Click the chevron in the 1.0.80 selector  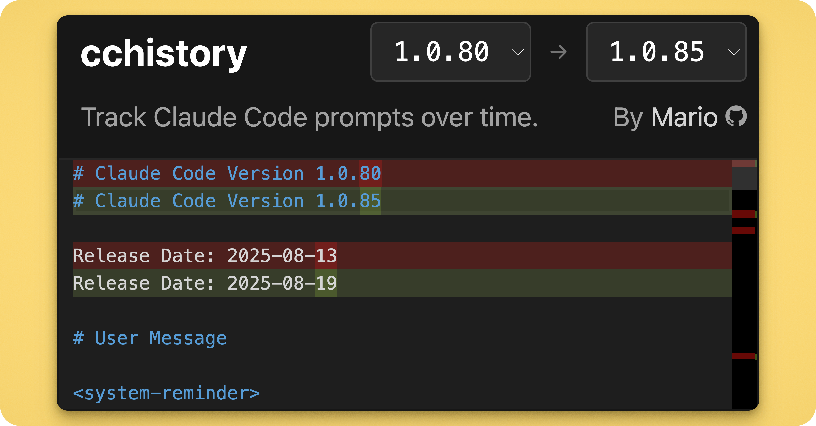pos(518,52)
